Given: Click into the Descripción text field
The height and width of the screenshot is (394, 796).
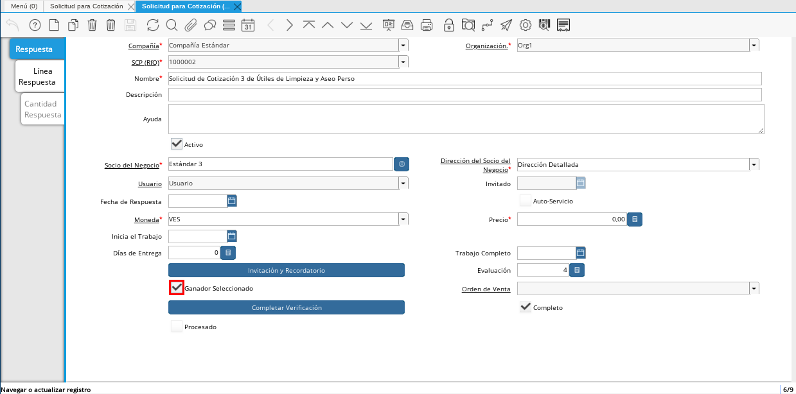Looking at the screenshot, I should [464, 95].
